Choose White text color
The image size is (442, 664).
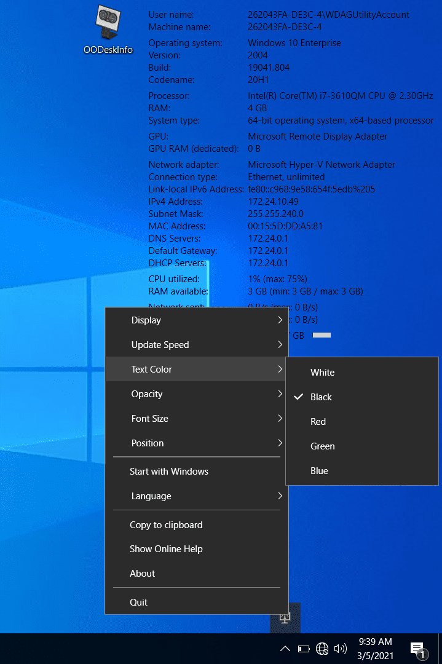322,373
